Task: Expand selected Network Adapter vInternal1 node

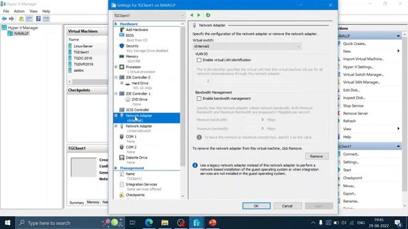Action: click(116, 116)
